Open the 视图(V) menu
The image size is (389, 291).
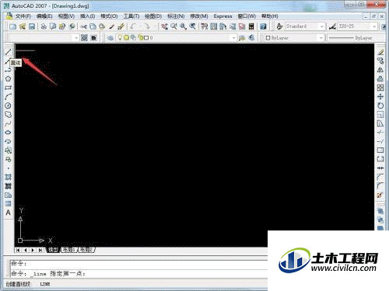(x=66, y=16)
